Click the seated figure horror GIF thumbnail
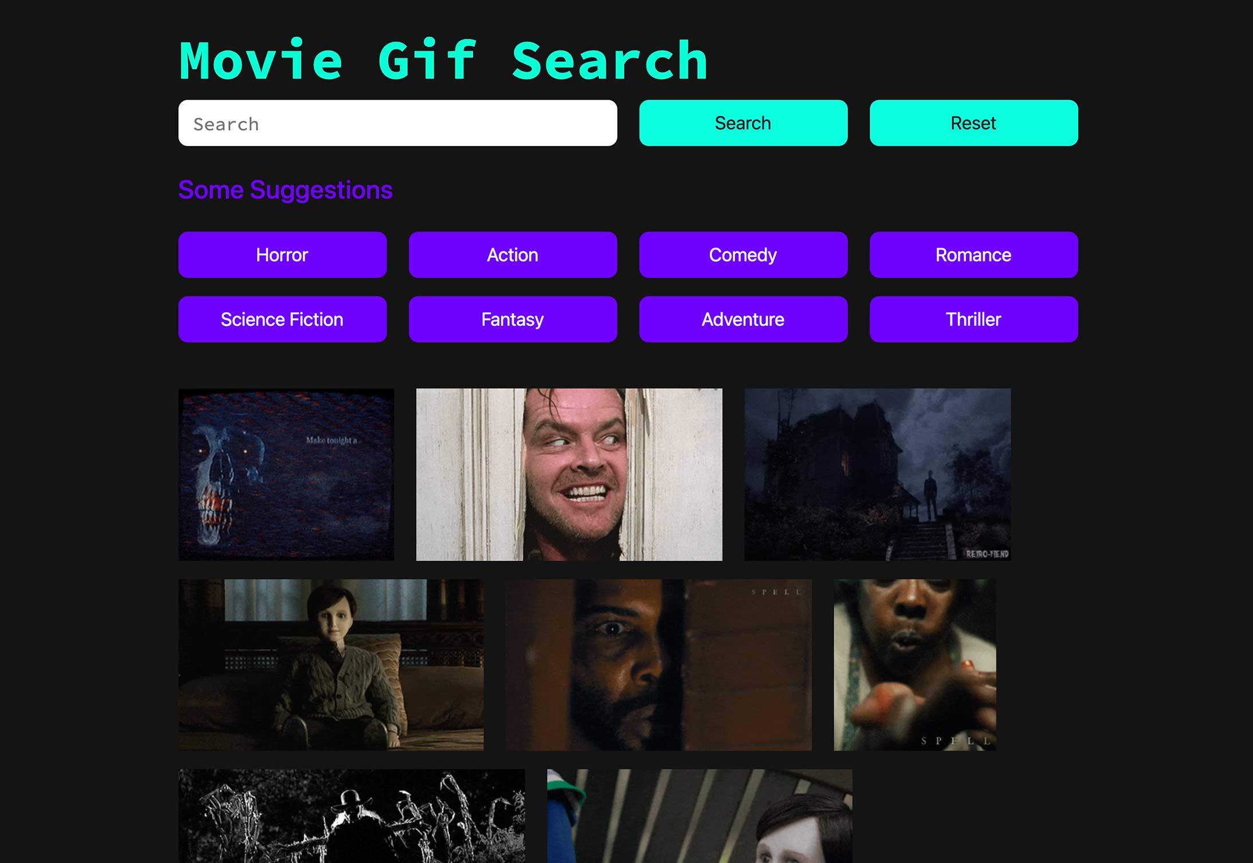 click(331, 665)
